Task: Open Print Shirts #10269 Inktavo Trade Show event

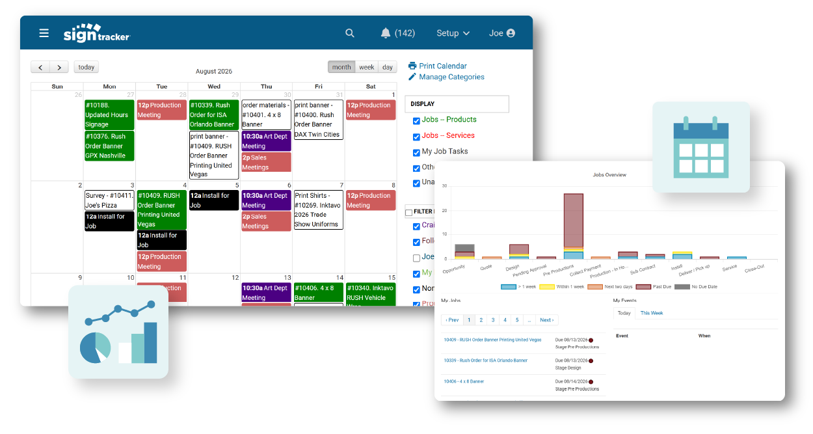Action: [x=318, y=210]
